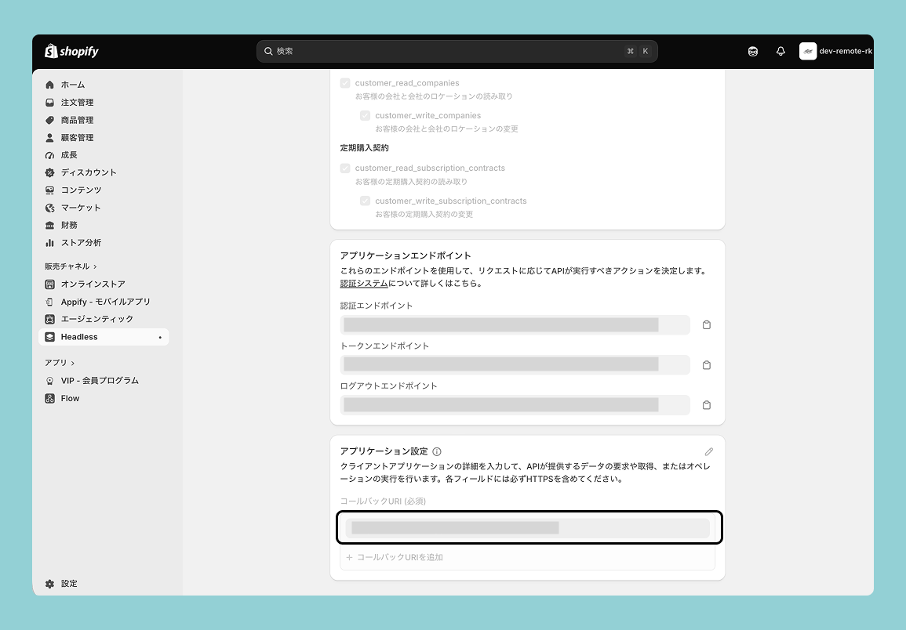Expand the 販売チャネル section chevron
Screen dimensions: 906x630
[x=96, y=266]
